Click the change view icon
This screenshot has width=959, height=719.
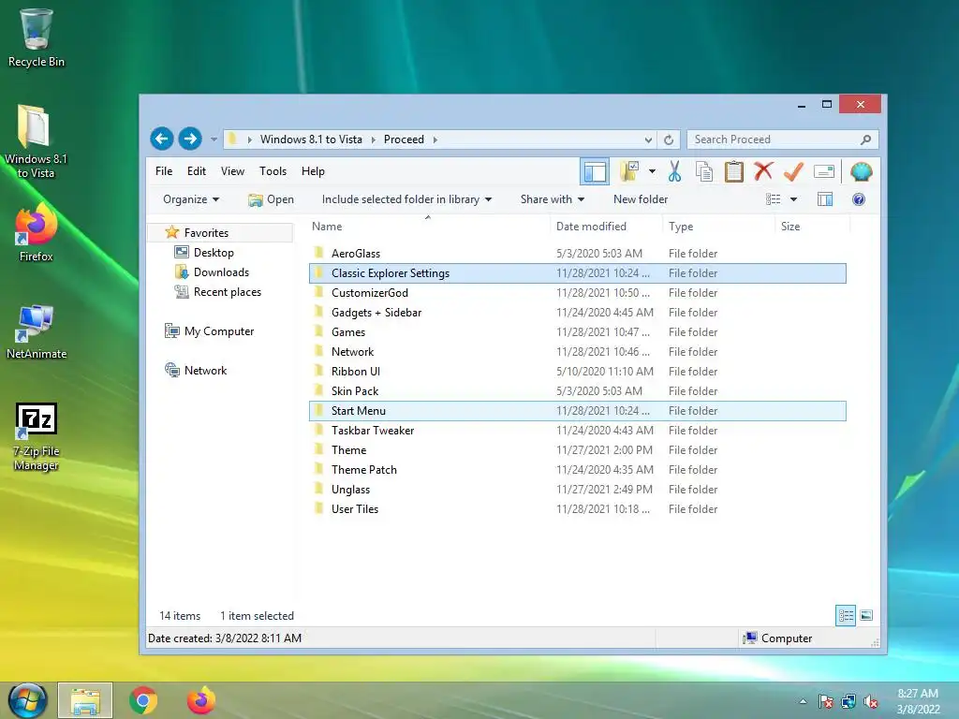coord(773,199)
